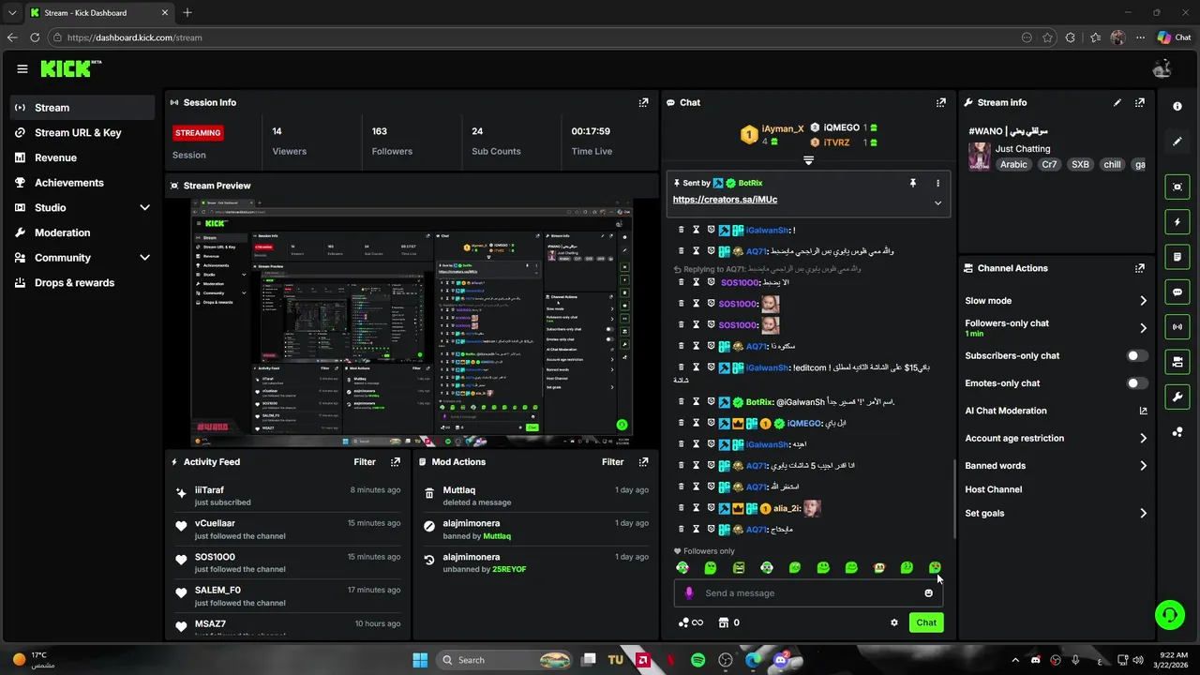Expand the Studio sidebar section
Screen dimensions: 1200x675
(144, 207)
